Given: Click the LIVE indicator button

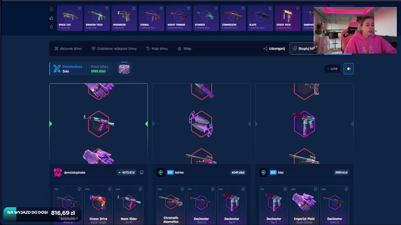Looking at the screenshot, I should click(x=332, y=69).
